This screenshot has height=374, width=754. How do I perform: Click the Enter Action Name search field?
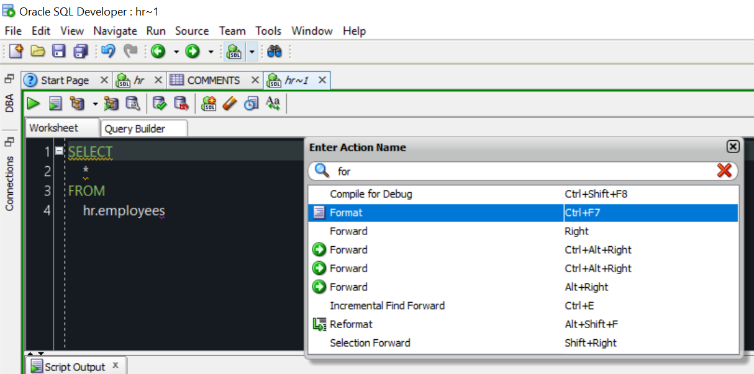tap(523, 171)
